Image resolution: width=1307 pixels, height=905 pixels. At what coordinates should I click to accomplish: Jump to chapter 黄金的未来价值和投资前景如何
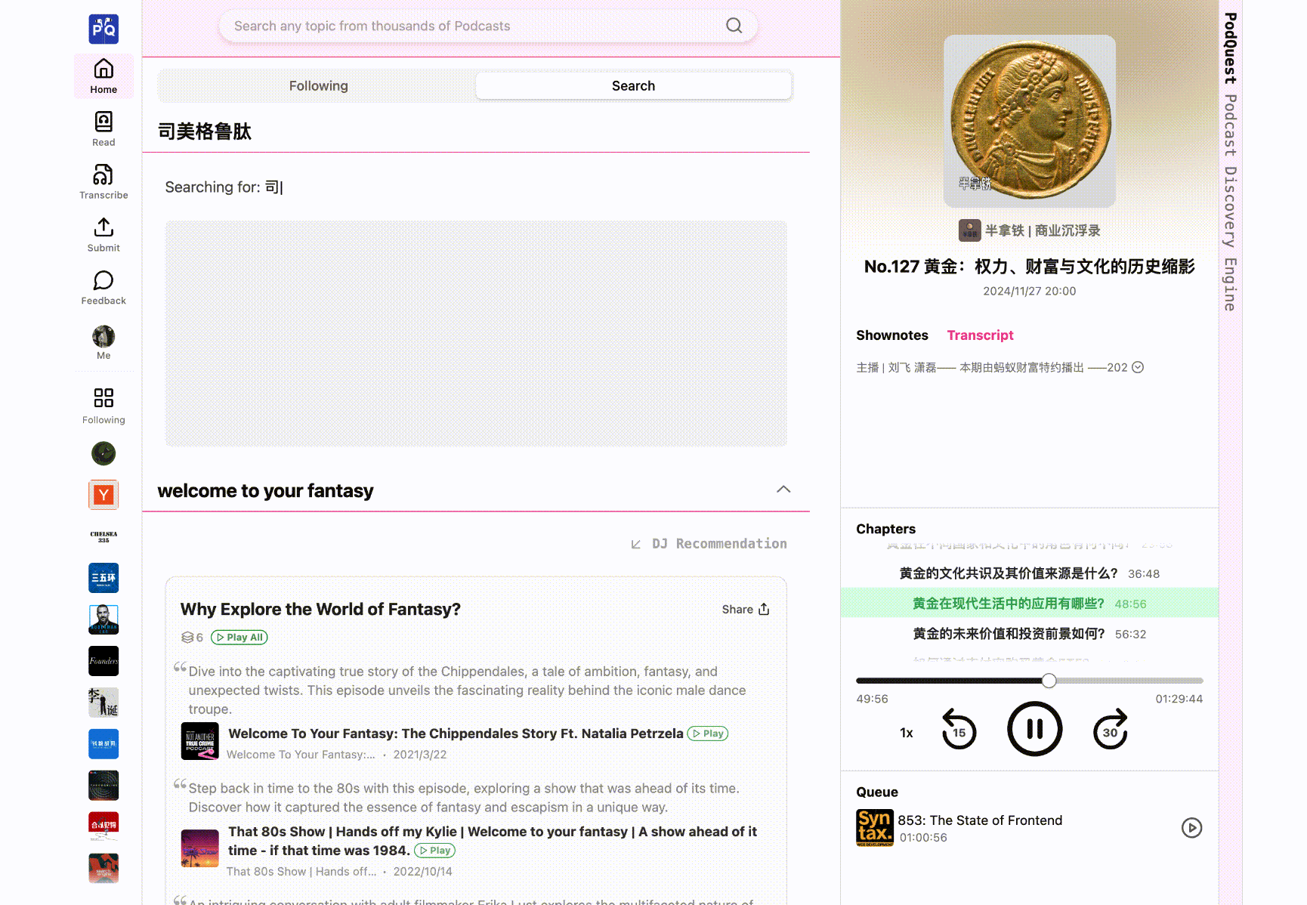click(x=1029, y=634)
